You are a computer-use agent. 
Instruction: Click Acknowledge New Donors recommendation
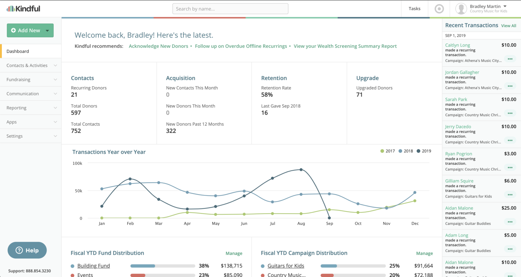[158, 46]
